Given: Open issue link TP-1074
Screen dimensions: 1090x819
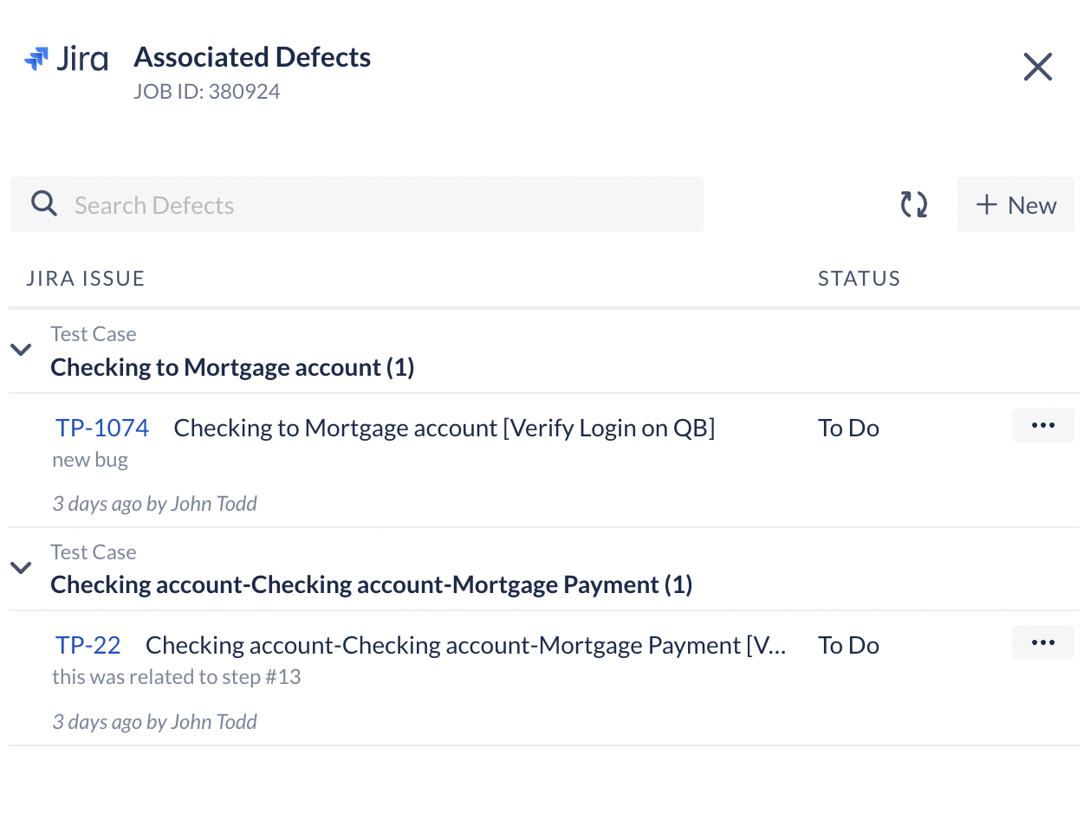Looking at the screenshot, I should tap(102, 428).
